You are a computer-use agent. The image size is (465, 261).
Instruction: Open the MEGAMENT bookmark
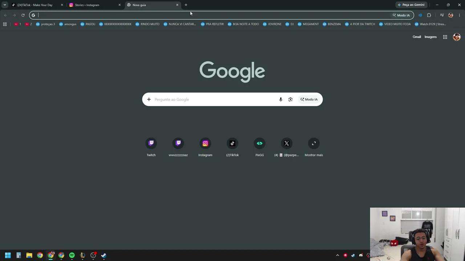pos(308,24)
